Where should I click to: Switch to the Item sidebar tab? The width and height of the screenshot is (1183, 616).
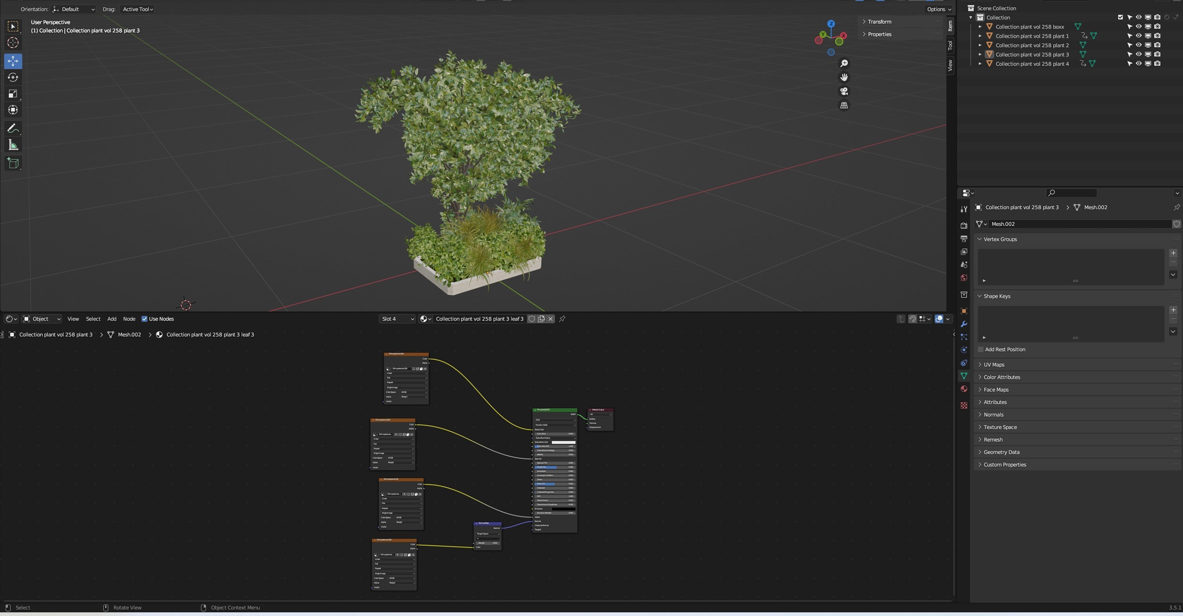coord(950,26)
